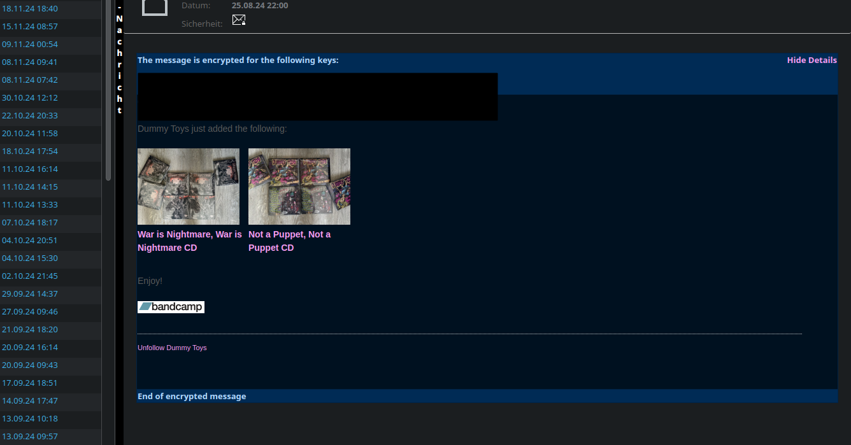Click the 'Enjoy!' text

click(150, 281)
